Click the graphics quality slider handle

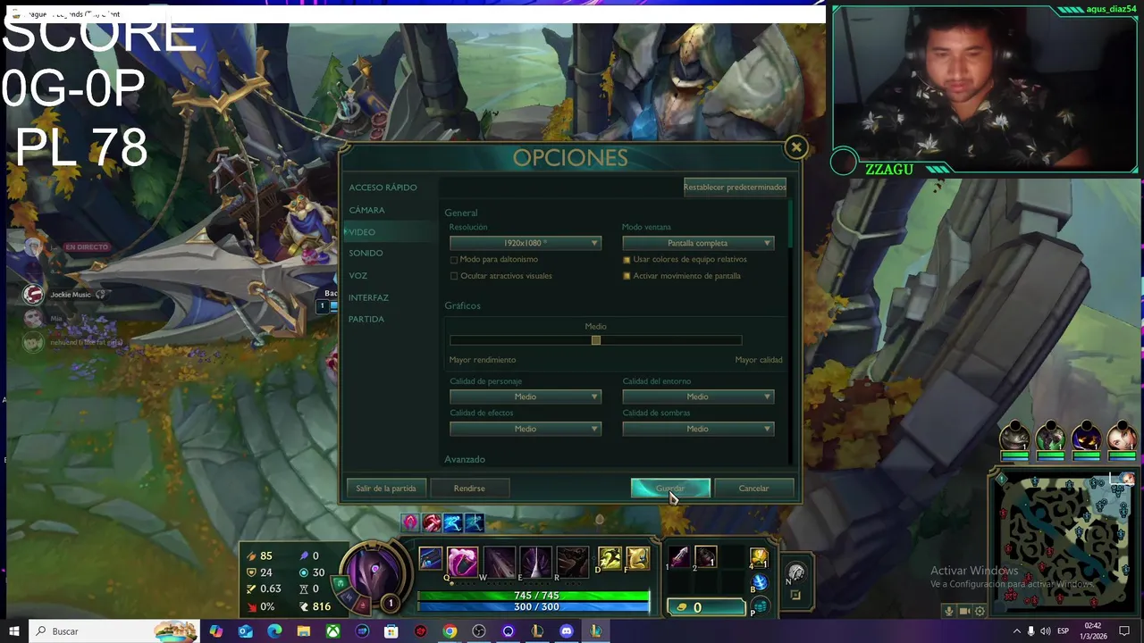click(x=596, y=340)
